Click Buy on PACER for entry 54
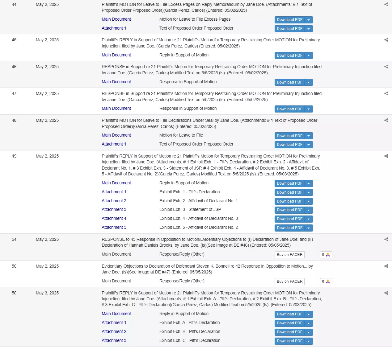 coord(289,255)
